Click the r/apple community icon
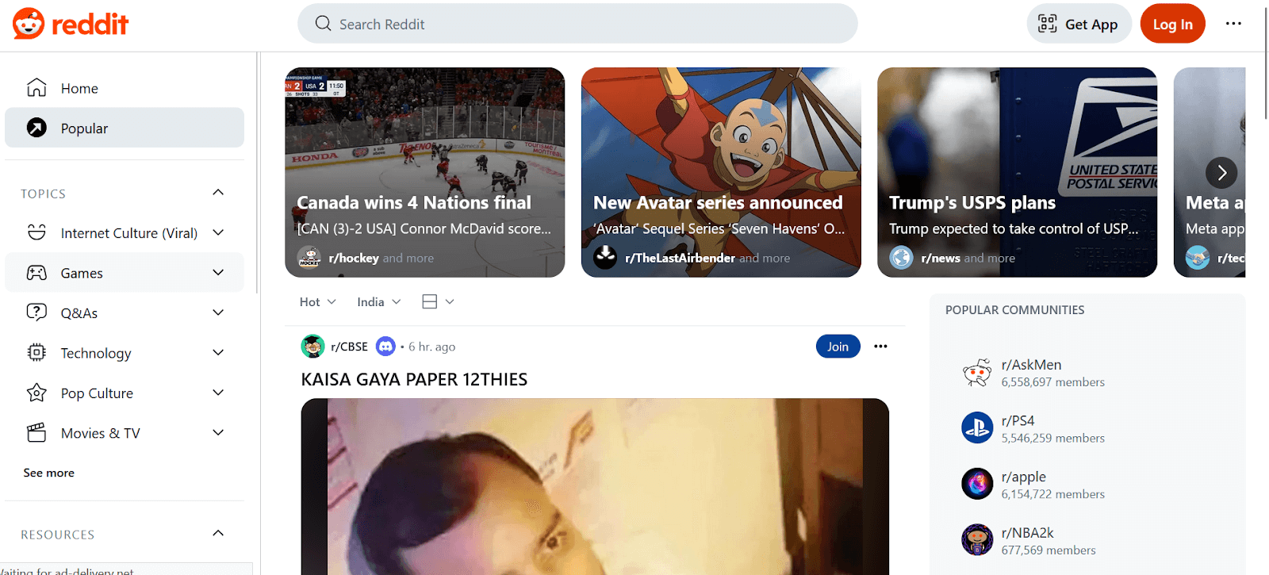 (x=977, y=484)
